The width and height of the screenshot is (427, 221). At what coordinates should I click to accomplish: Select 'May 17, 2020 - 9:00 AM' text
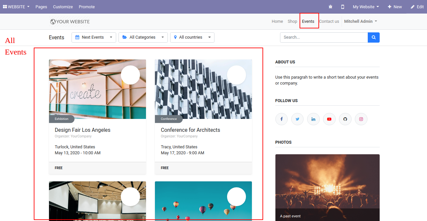(x=182, y=153)
